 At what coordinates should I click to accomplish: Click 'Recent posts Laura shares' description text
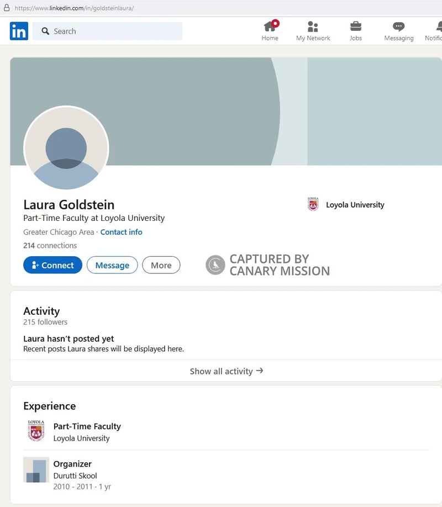(x=103, y=349)
